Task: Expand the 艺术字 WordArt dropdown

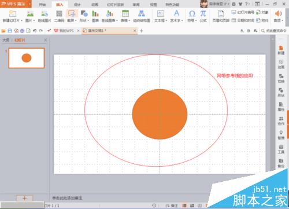Action: (182, 20)
